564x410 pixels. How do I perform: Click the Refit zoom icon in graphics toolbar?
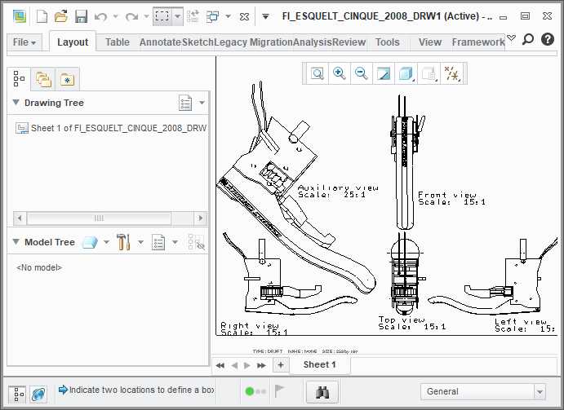[318, 73]
